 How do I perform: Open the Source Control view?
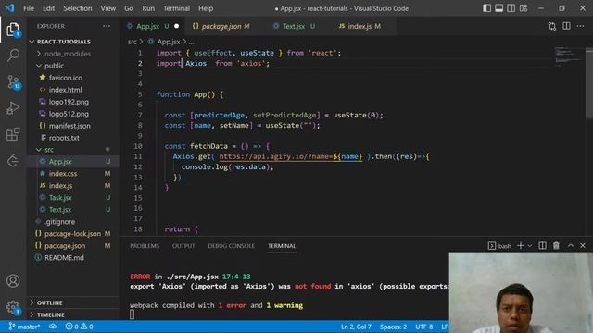click(13, 81)
